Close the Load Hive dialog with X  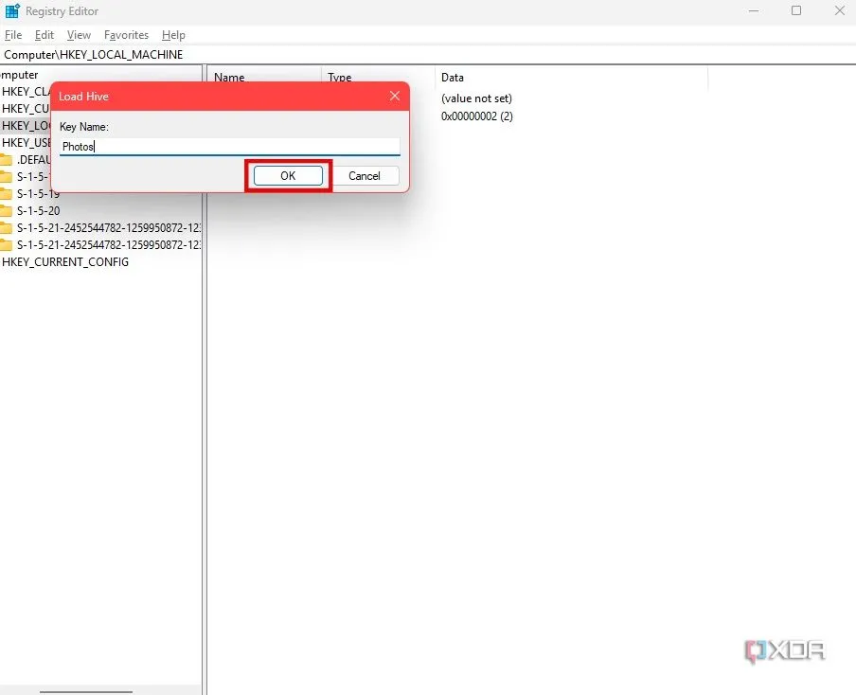[395, 96]
